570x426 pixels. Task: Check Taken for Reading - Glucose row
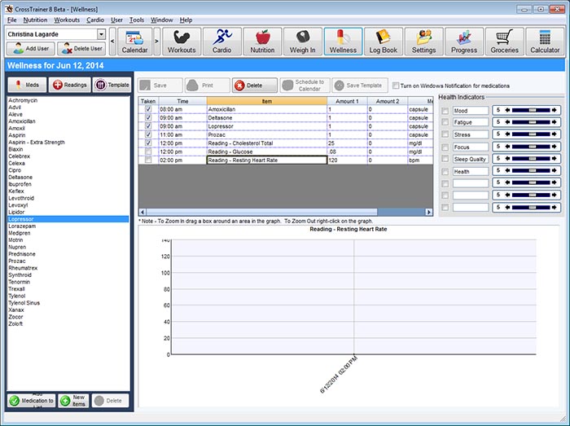[148, 152]
